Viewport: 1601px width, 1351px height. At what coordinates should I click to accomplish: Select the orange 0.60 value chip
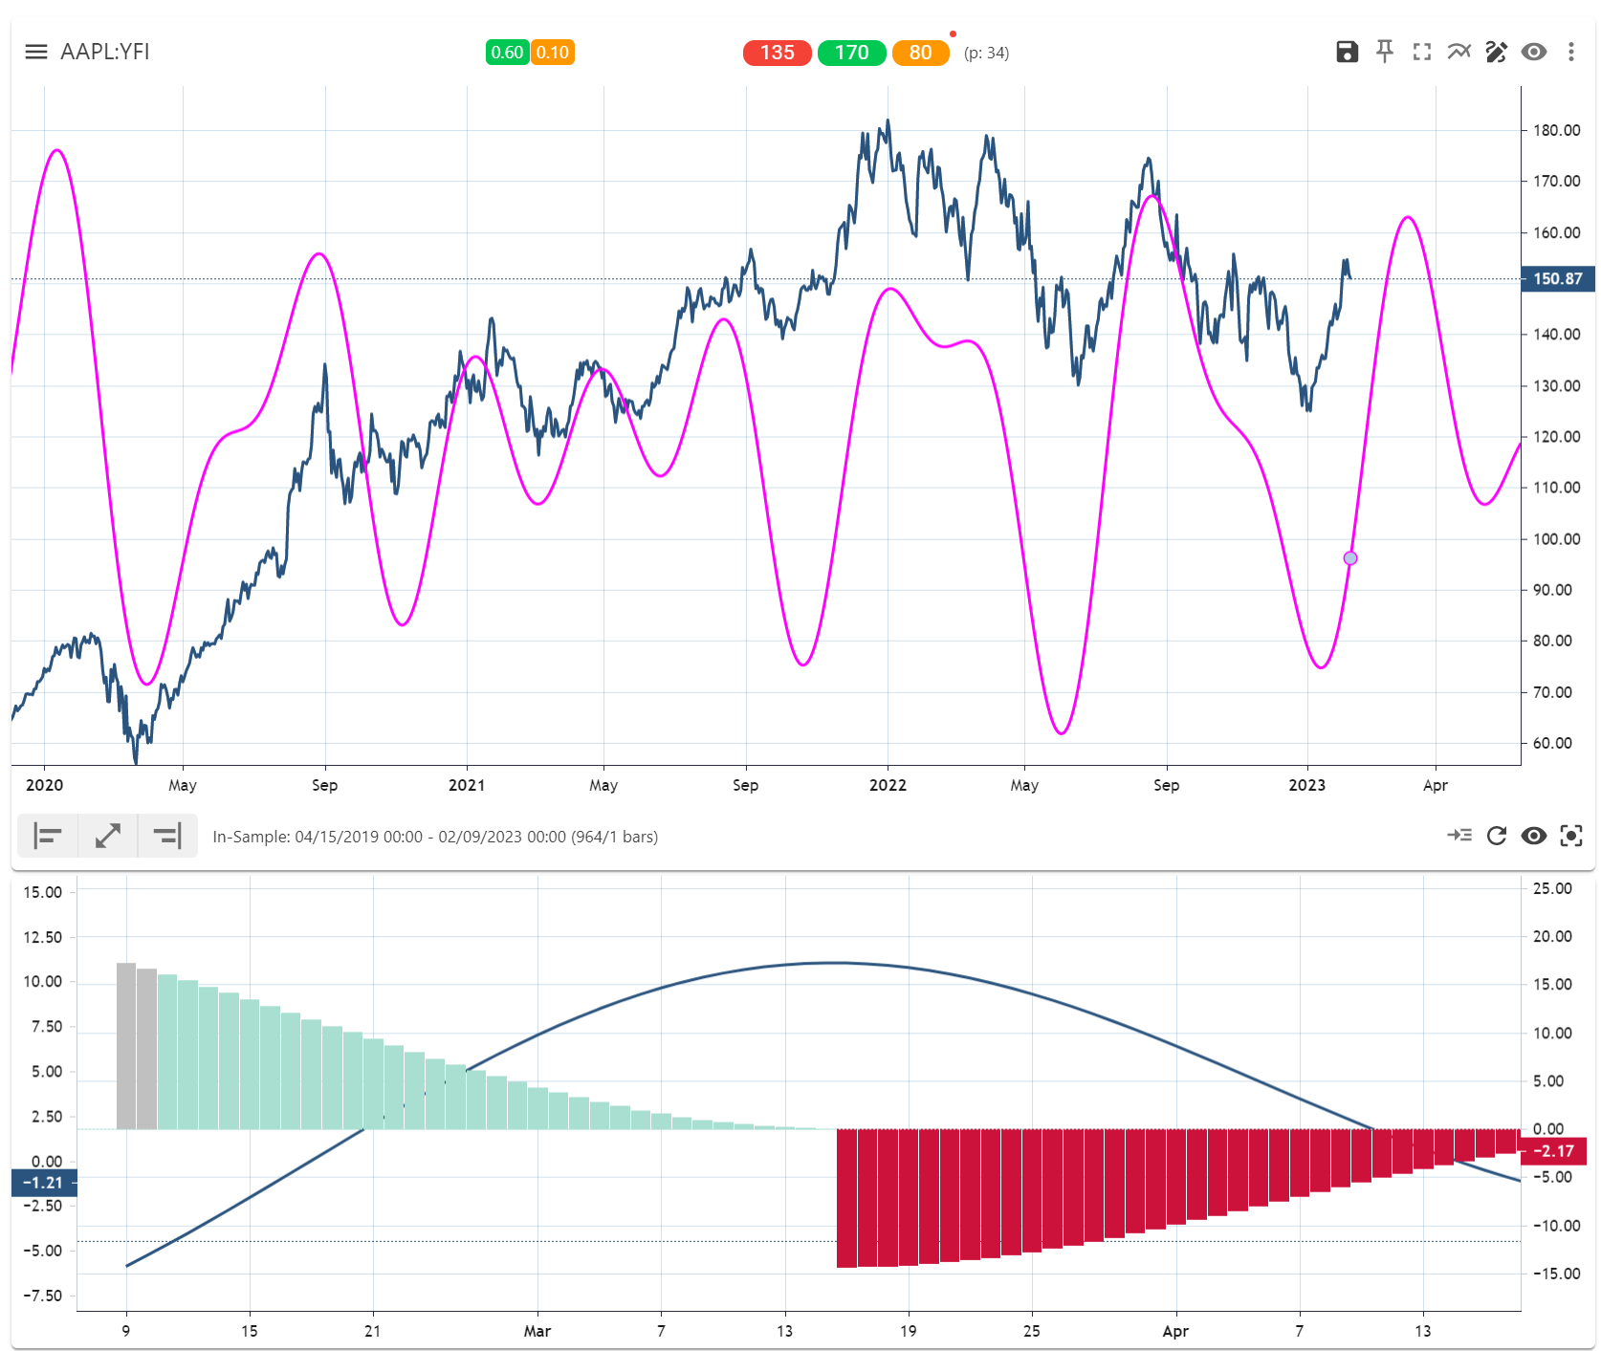tap(506, 54)
